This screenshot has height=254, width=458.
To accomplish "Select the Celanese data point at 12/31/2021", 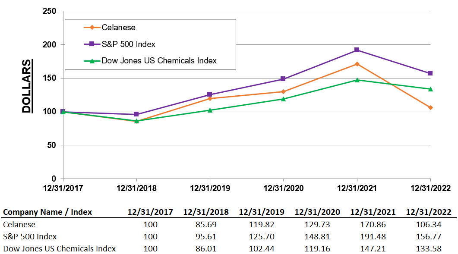I will pyautogui.click(x=357, y=64).
